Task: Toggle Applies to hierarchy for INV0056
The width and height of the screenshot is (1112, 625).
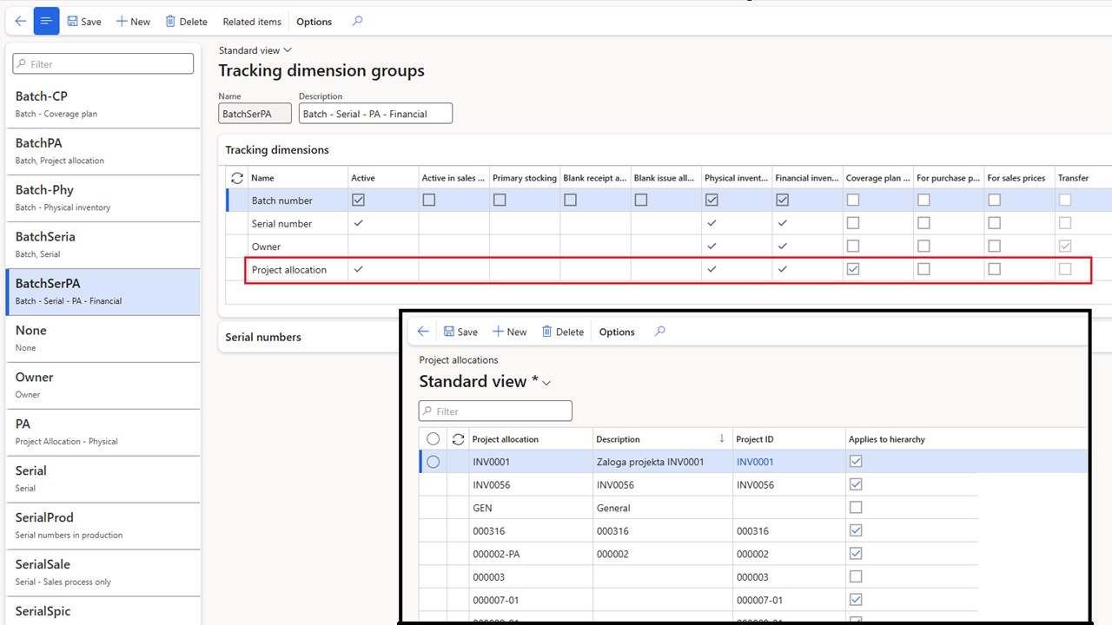Action: [856, 484]
